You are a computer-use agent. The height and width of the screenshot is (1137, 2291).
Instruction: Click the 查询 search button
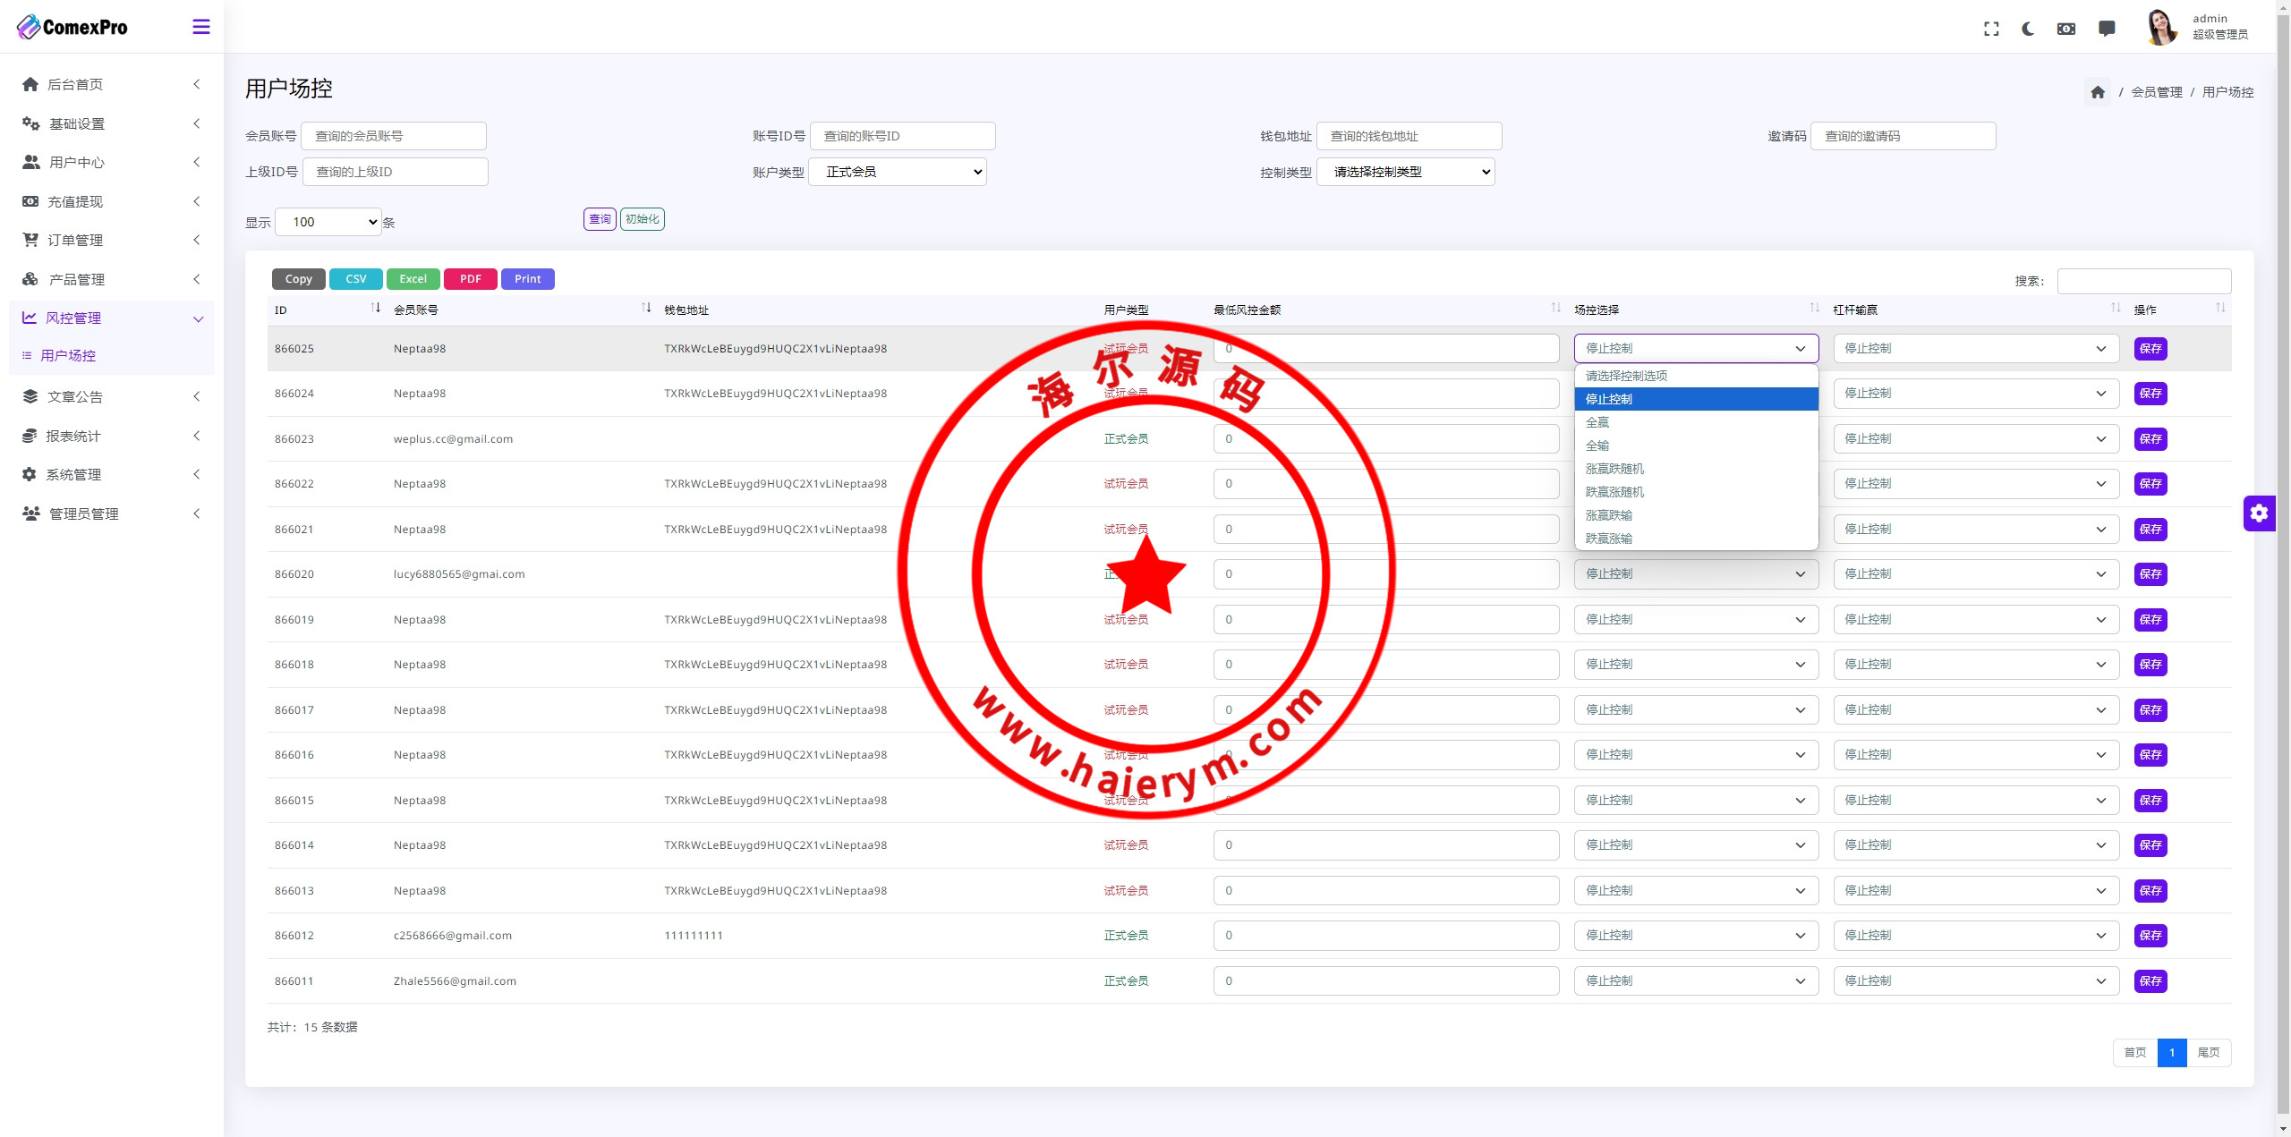pos(600,219)
